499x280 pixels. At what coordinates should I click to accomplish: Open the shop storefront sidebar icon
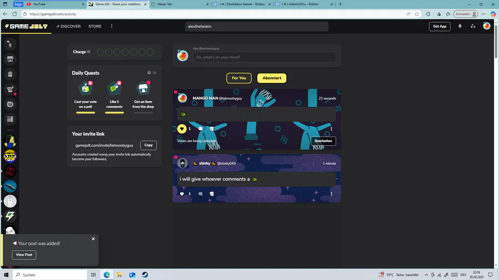[x=10, y=59]
